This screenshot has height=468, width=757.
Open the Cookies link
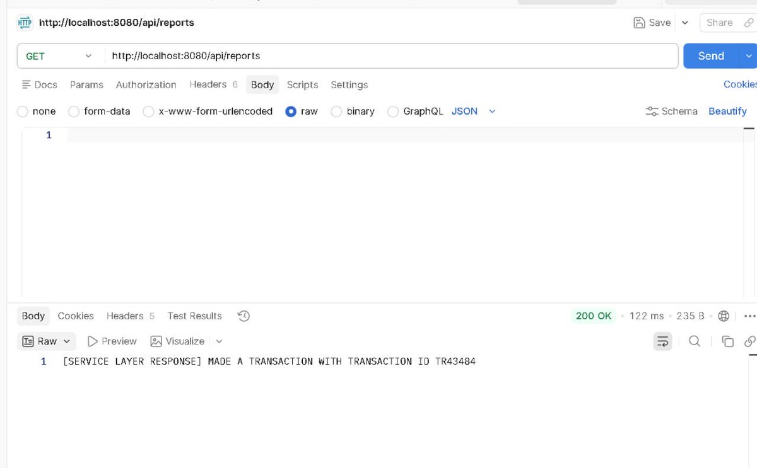[740, 84]
